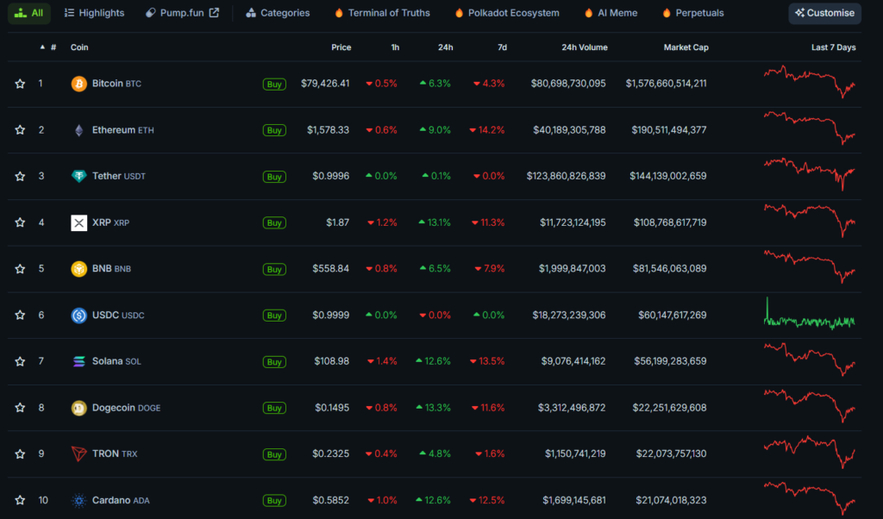
Task: Click the Tether logo icon
Action: (x=78, y=177)
